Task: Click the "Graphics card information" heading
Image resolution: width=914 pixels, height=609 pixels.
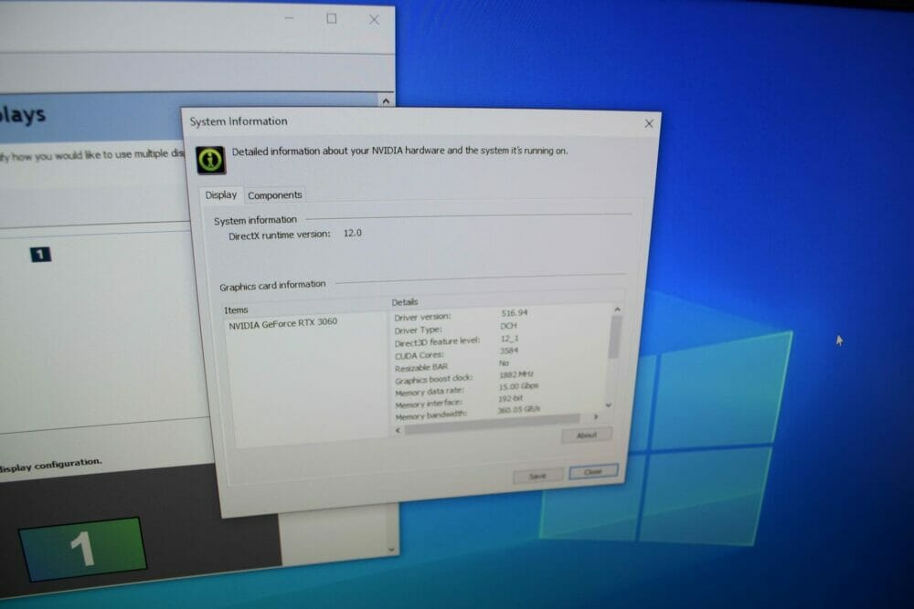Action: 272,285
